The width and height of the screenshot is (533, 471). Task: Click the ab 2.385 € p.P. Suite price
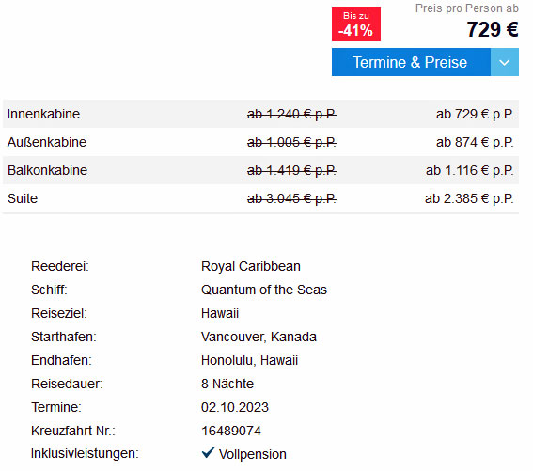469,199
